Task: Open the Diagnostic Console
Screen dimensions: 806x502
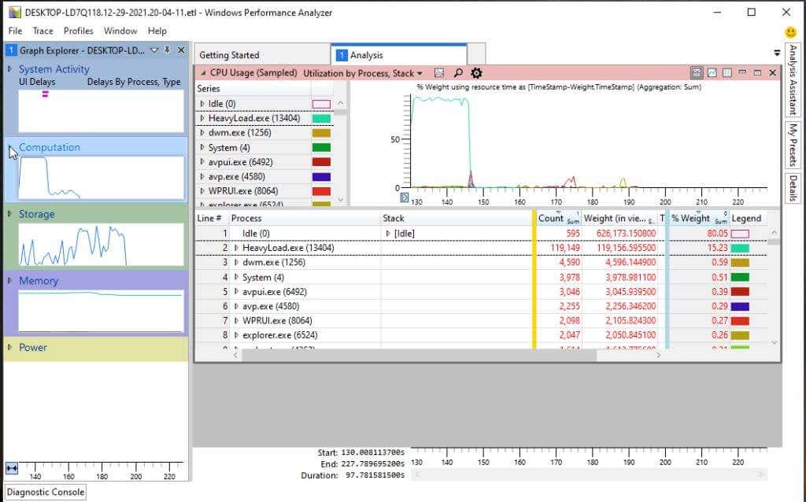Action: (x=44, y=491)
